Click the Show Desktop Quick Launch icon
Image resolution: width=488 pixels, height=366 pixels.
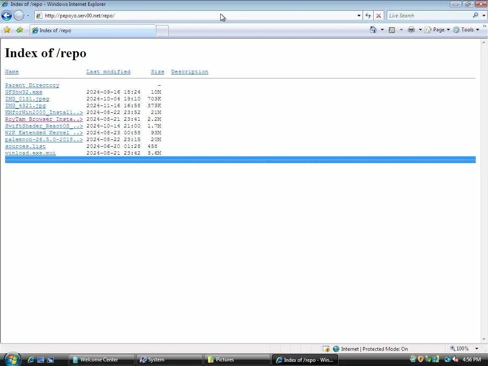coord(41,360)
